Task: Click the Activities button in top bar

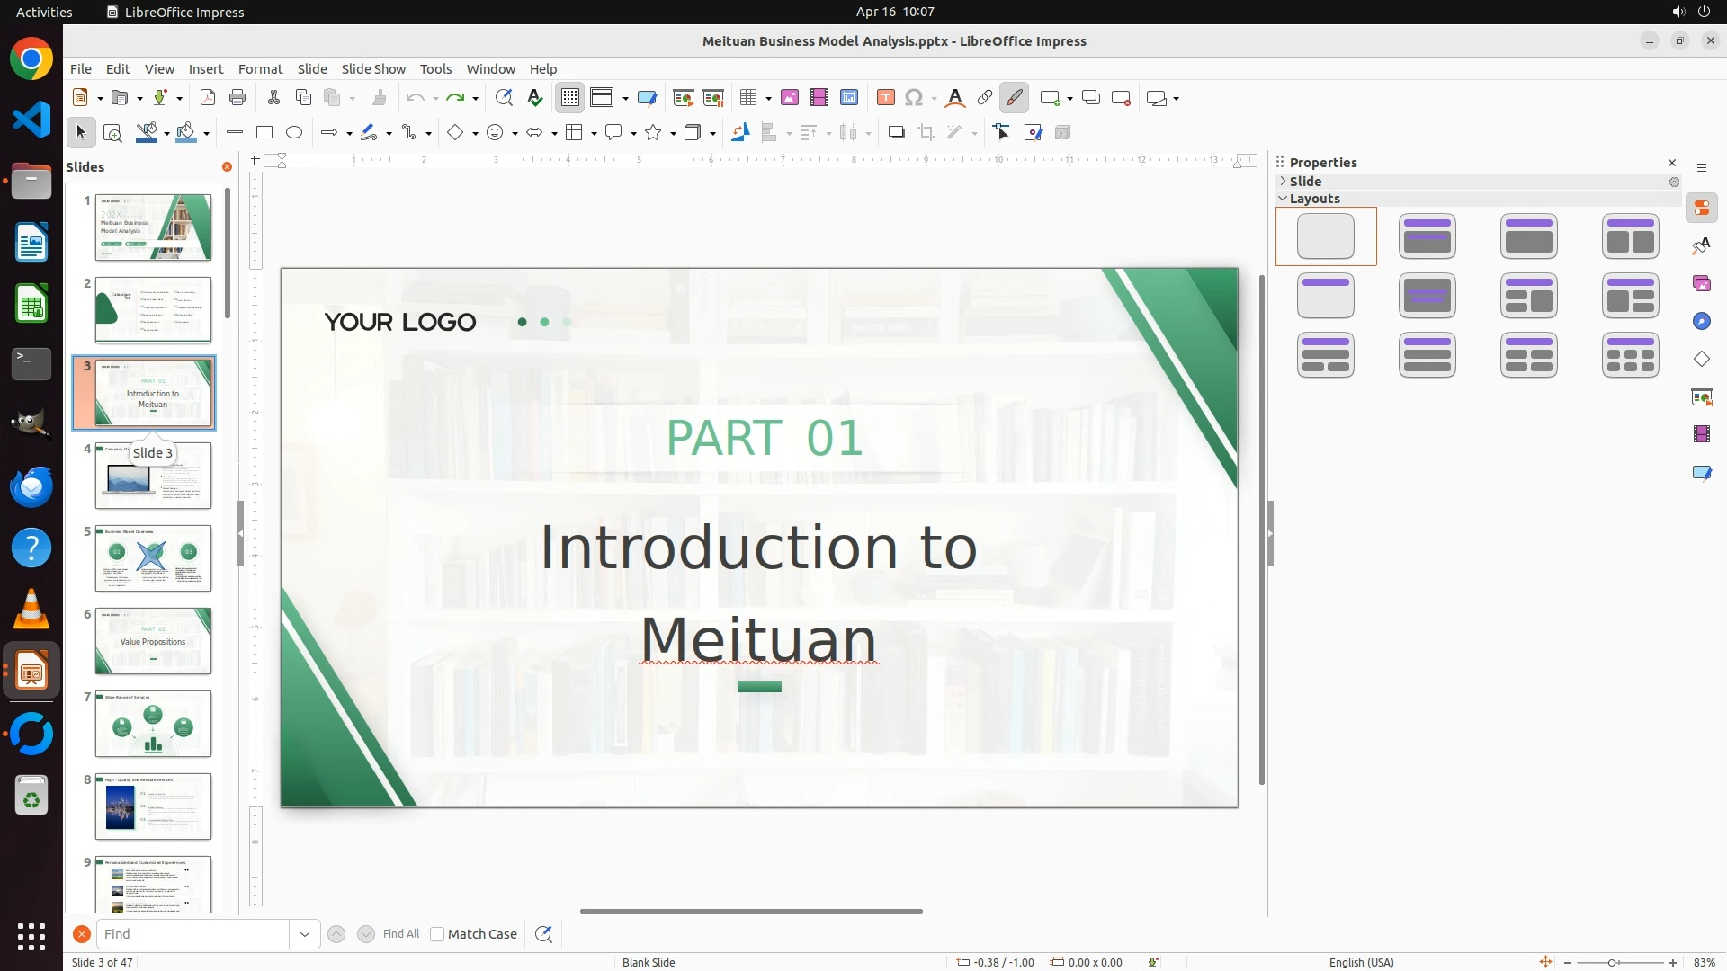Action: tap(44, 12)
